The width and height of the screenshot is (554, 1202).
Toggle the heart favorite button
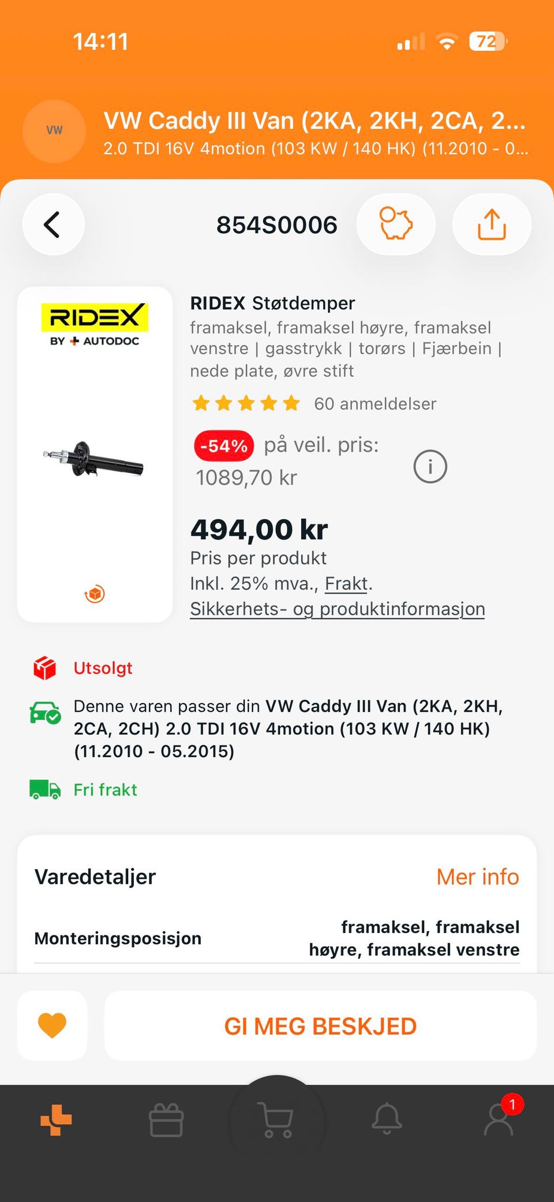click(x=52, y=1025)
